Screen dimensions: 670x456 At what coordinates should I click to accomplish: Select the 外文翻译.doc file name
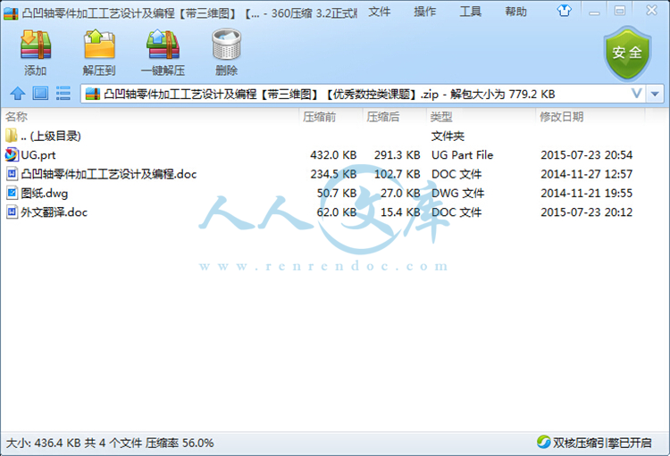(x=54, y=212)
